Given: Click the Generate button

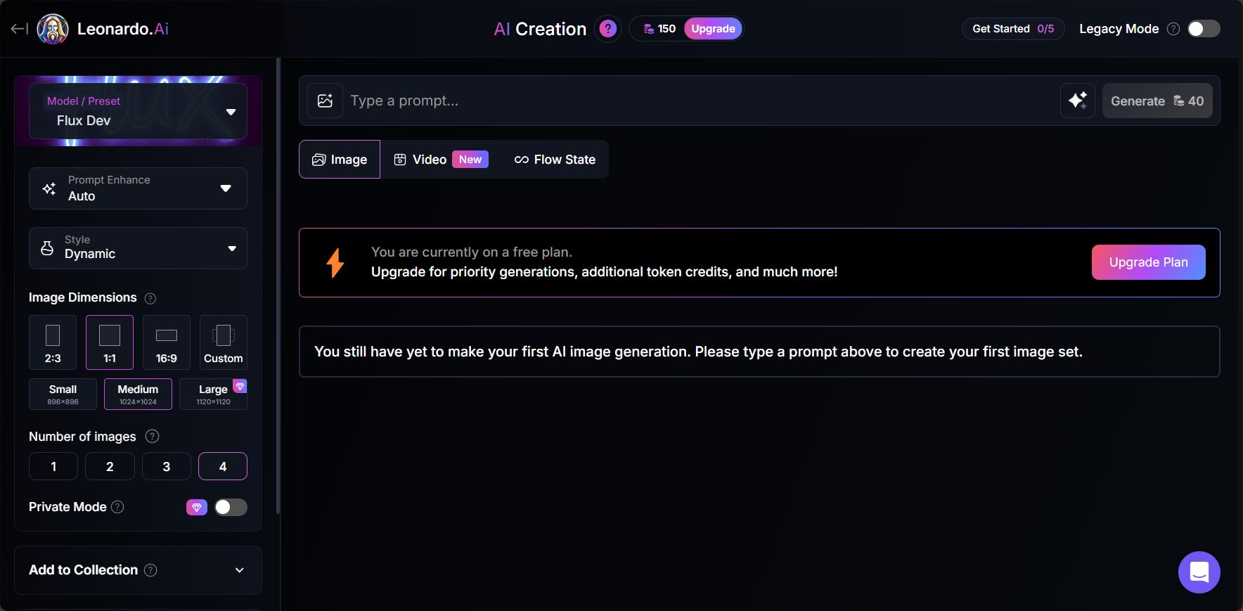Looking at the screenshot, I should click(x=1157, y=101).
